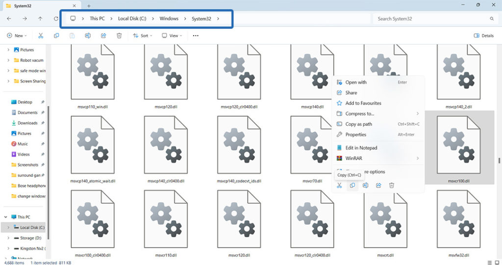Click Windows in the address breadcrumb
The height and width of the screenshot is (265, 502).
[169, 19]
